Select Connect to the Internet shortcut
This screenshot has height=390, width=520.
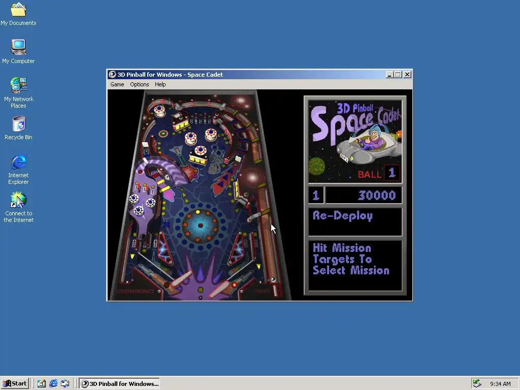19,208
